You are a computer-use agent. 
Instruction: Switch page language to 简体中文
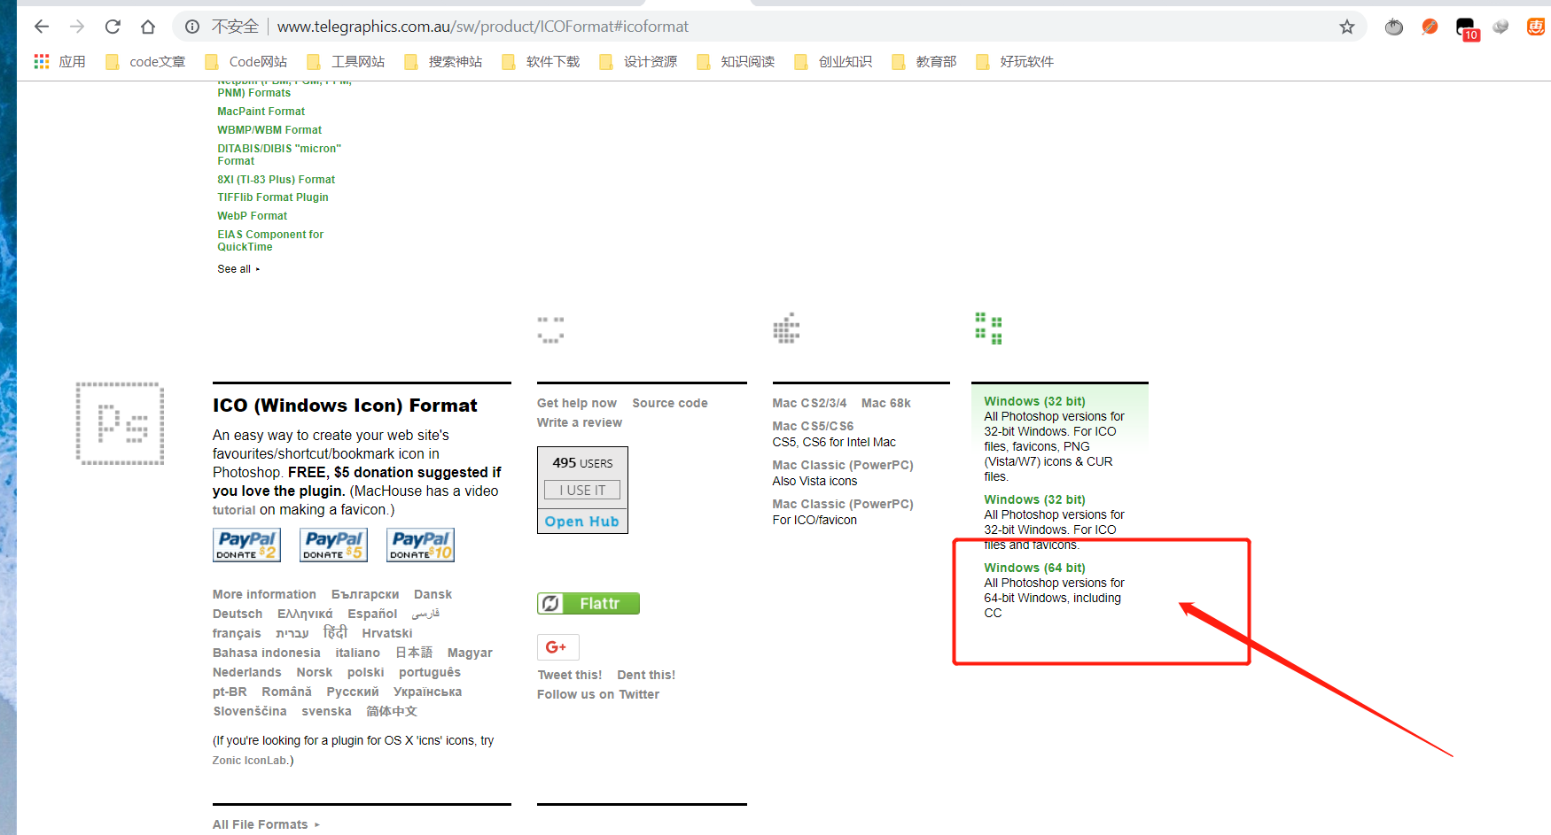[391, 711]
